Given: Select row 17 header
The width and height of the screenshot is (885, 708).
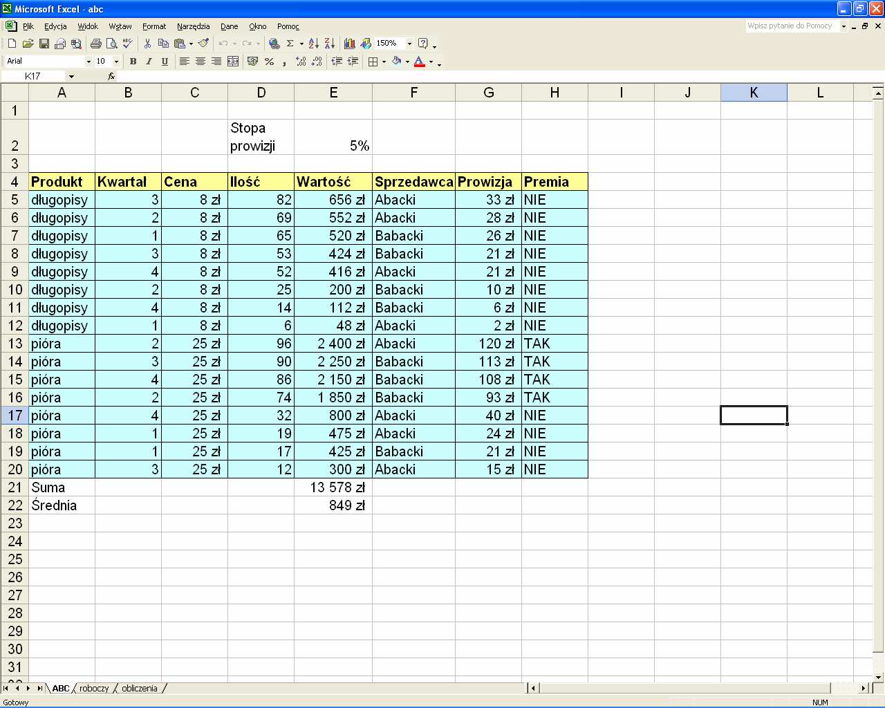Looking at the screenshot, I should [x=15, y=416].
